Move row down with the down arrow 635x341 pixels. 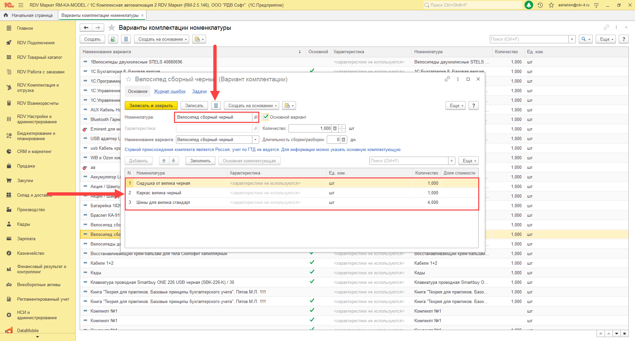pyautogui.click(x=174, y=161)
